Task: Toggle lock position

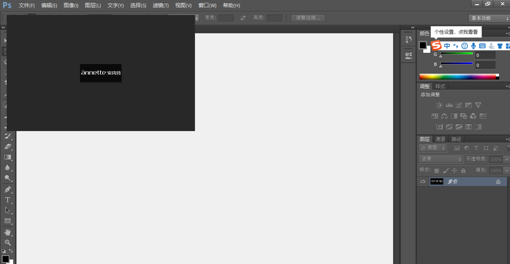Action: point(454,171)
